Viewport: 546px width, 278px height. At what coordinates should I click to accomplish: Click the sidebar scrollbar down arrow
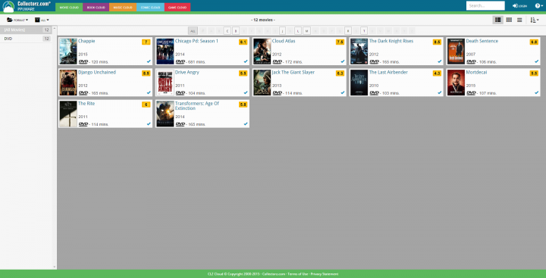pos(55,267)
